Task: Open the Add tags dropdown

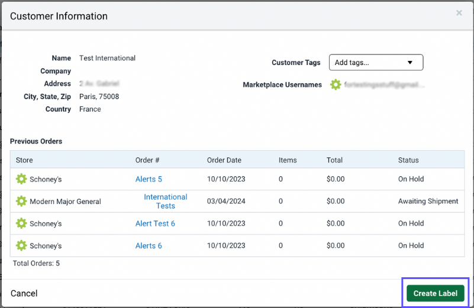Action: (x=376, y=63)
